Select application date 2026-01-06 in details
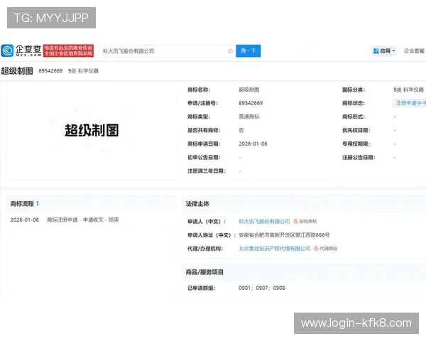Viewport: 426px width, 341px height. pyautogui.click(x=253, y=144)
